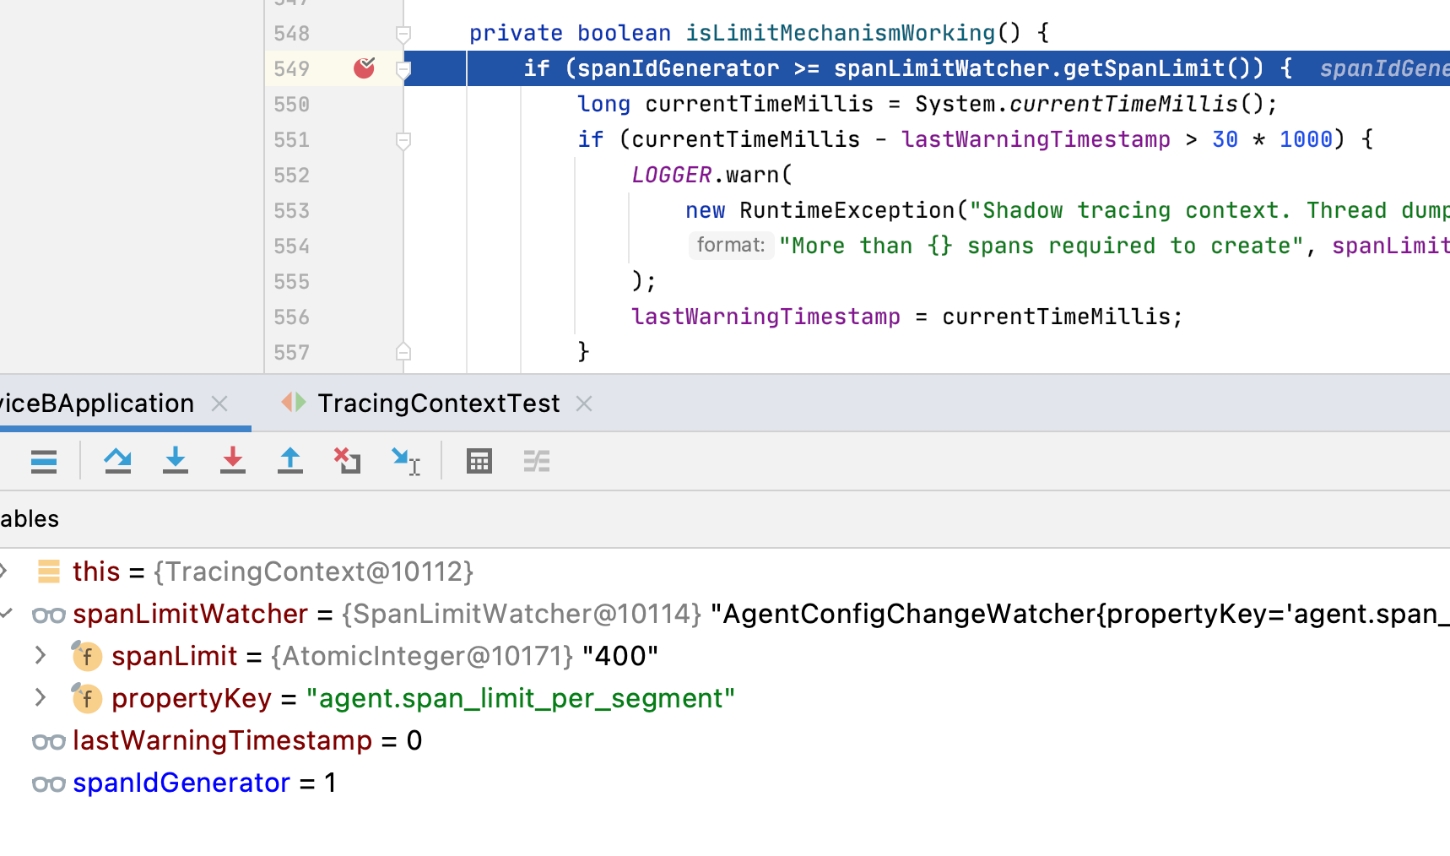Click the red Force Step Into arrow
The width and height of the screenshot is (1450, 856).
pos(232,461)
